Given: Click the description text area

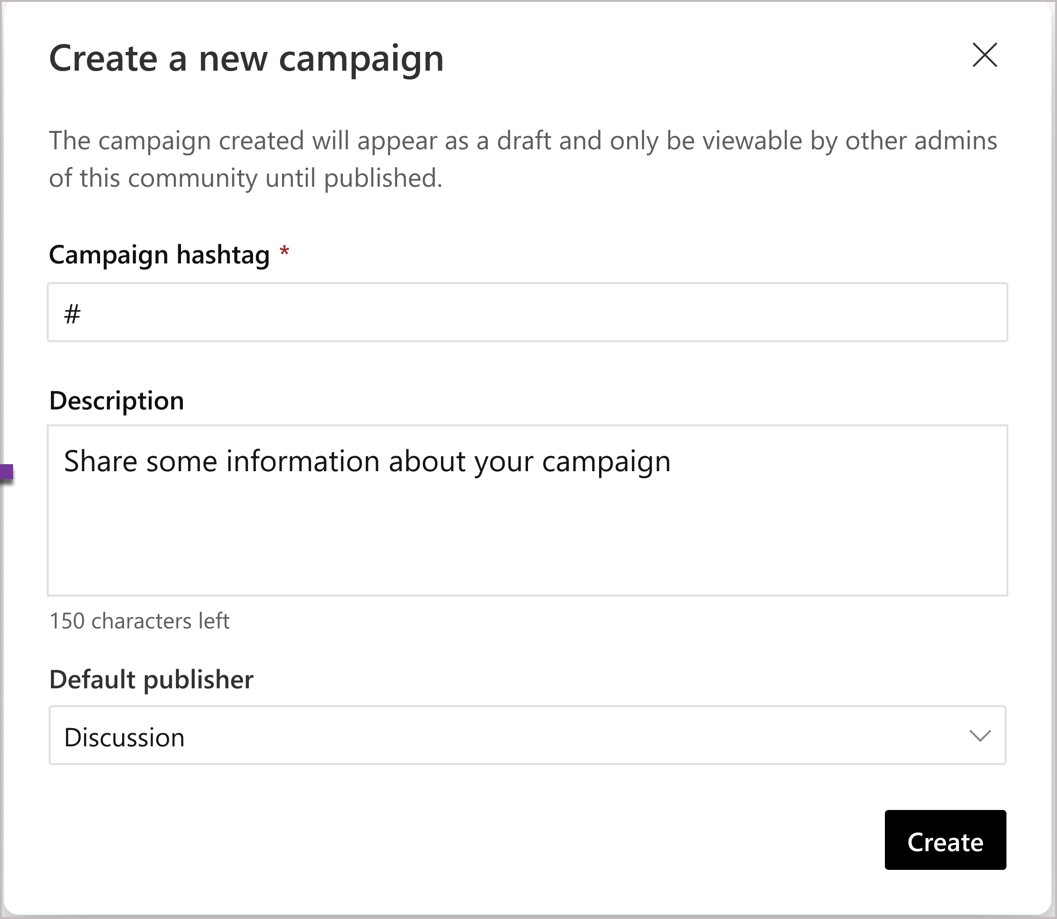Looking at the screenshot, I should (528, 509).
